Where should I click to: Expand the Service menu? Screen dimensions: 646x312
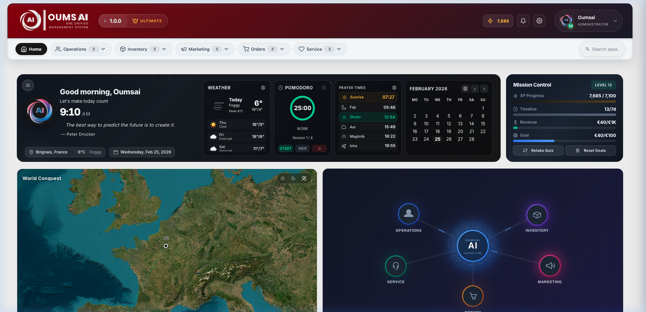coord(320,49)
